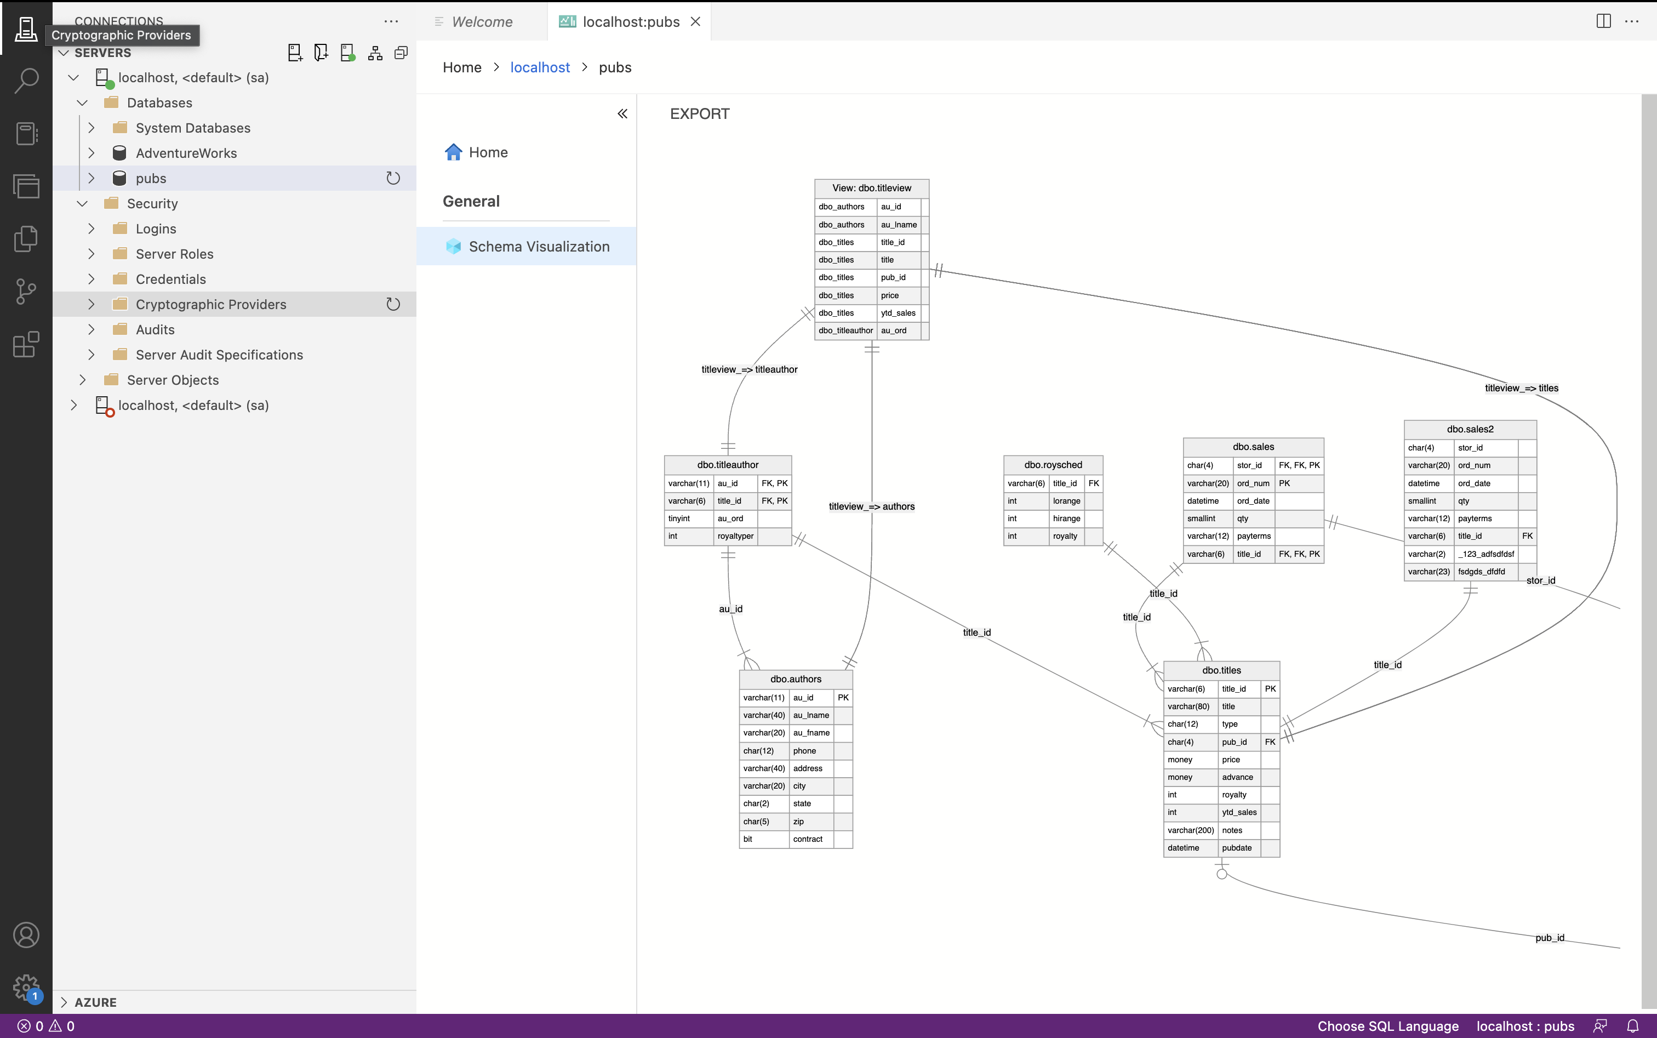
Task: Click the Home breadcrumb link
Action: tap(461, 67)
